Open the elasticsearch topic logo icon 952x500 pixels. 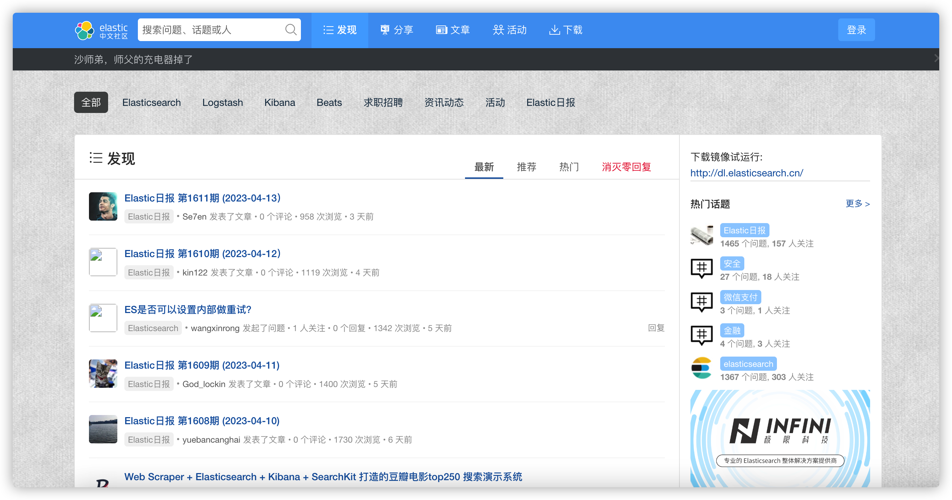click(701, 369)
